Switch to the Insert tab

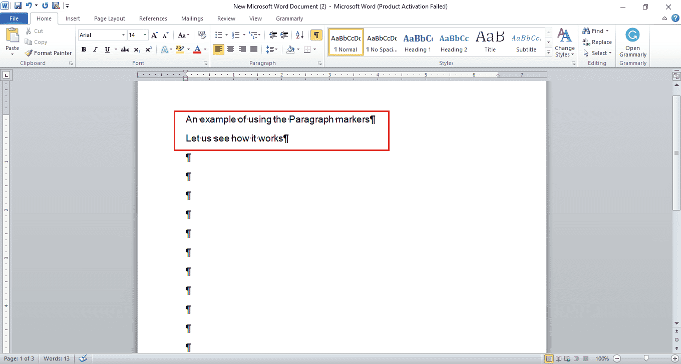pos(73,18)
